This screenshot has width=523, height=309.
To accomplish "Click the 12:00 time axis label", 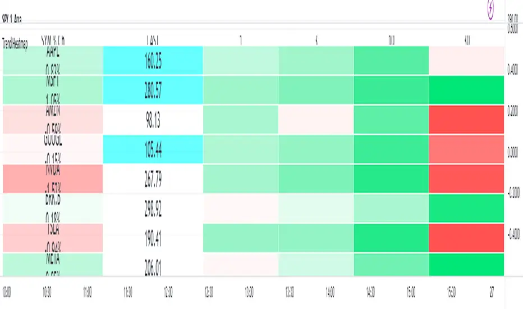I will click(x=168, y=293).
